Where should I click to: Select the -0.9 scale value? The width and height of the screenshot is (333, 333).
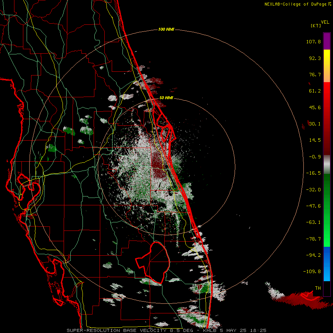[x=315, y=157]
